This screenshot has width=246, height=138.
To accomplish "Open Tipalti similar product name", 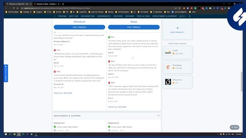I will (175, 51).
